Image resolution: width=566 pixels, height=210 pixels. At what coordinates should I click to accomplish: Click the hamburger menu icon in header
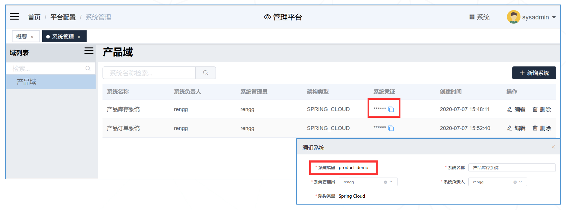coord(14,17)
